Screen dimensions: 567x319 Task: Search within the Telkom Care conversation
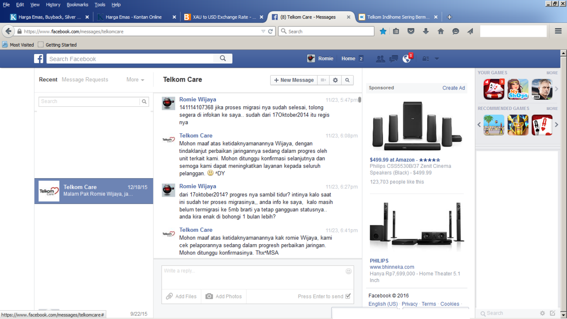pos(347,80)
